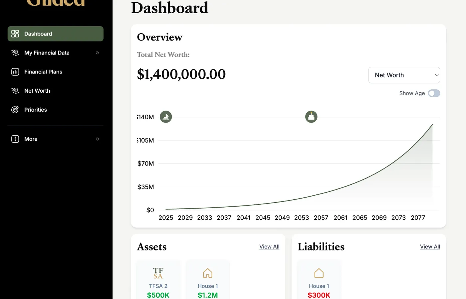466x299 pixels.
Task: Click the Financial Plans bar chart icon
Action: 15,71
